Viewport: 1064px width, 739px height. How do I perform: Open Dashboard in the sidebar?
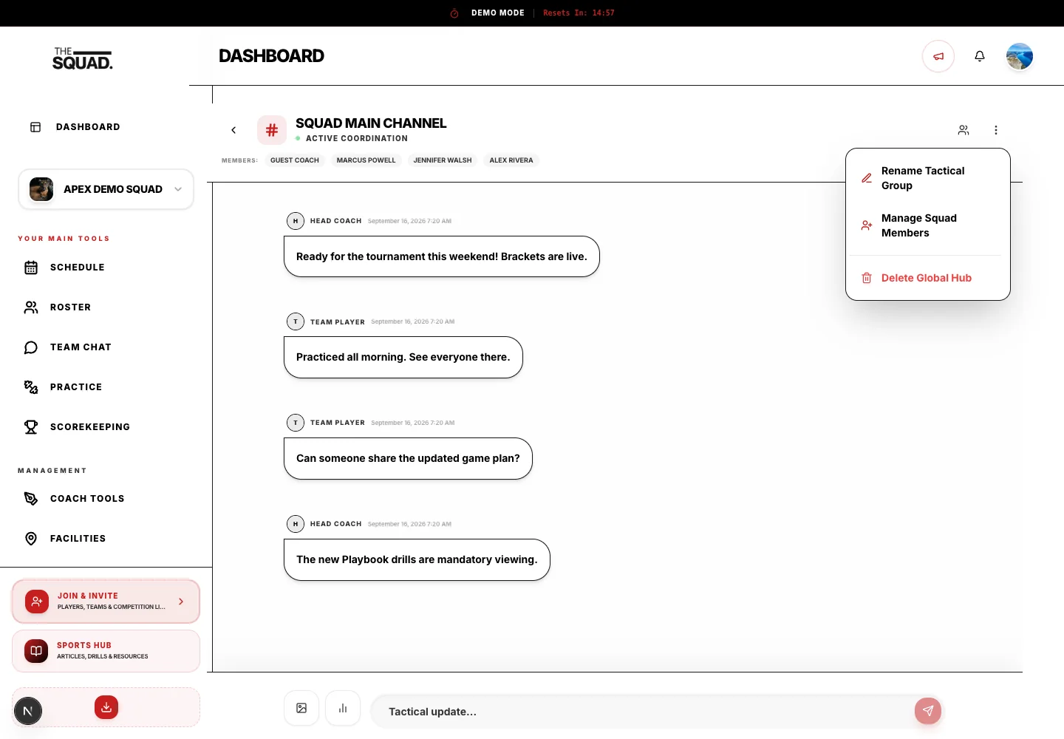pyautogui.click(x=88, y=127)
